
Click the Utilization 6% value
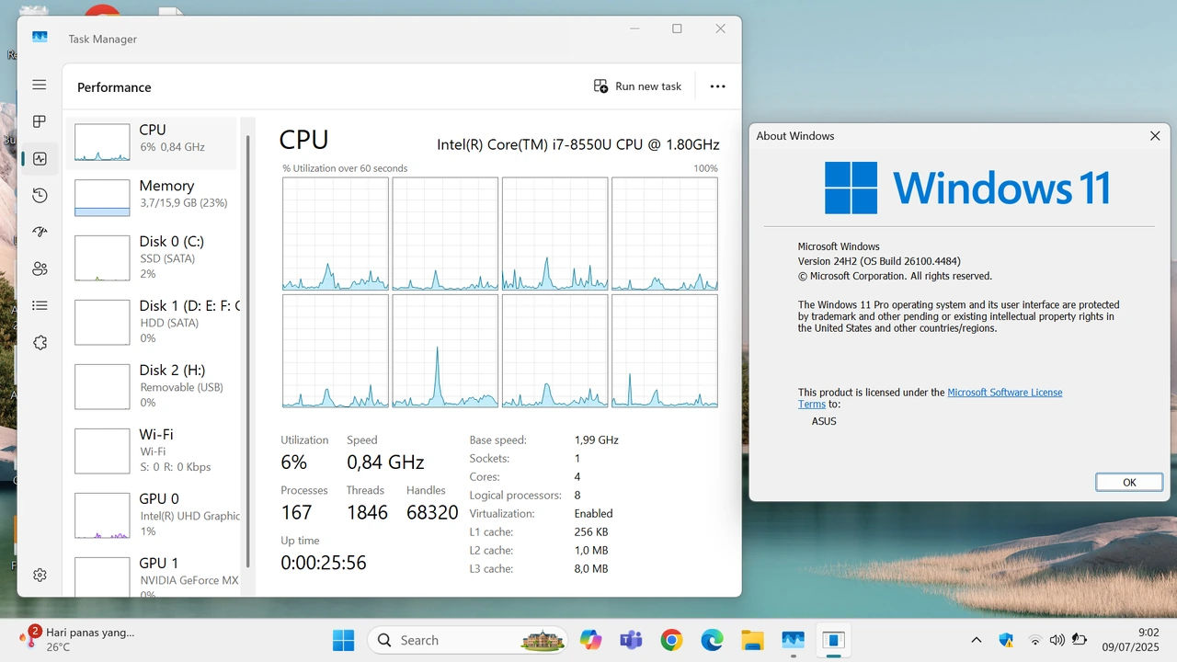[294, 462]
